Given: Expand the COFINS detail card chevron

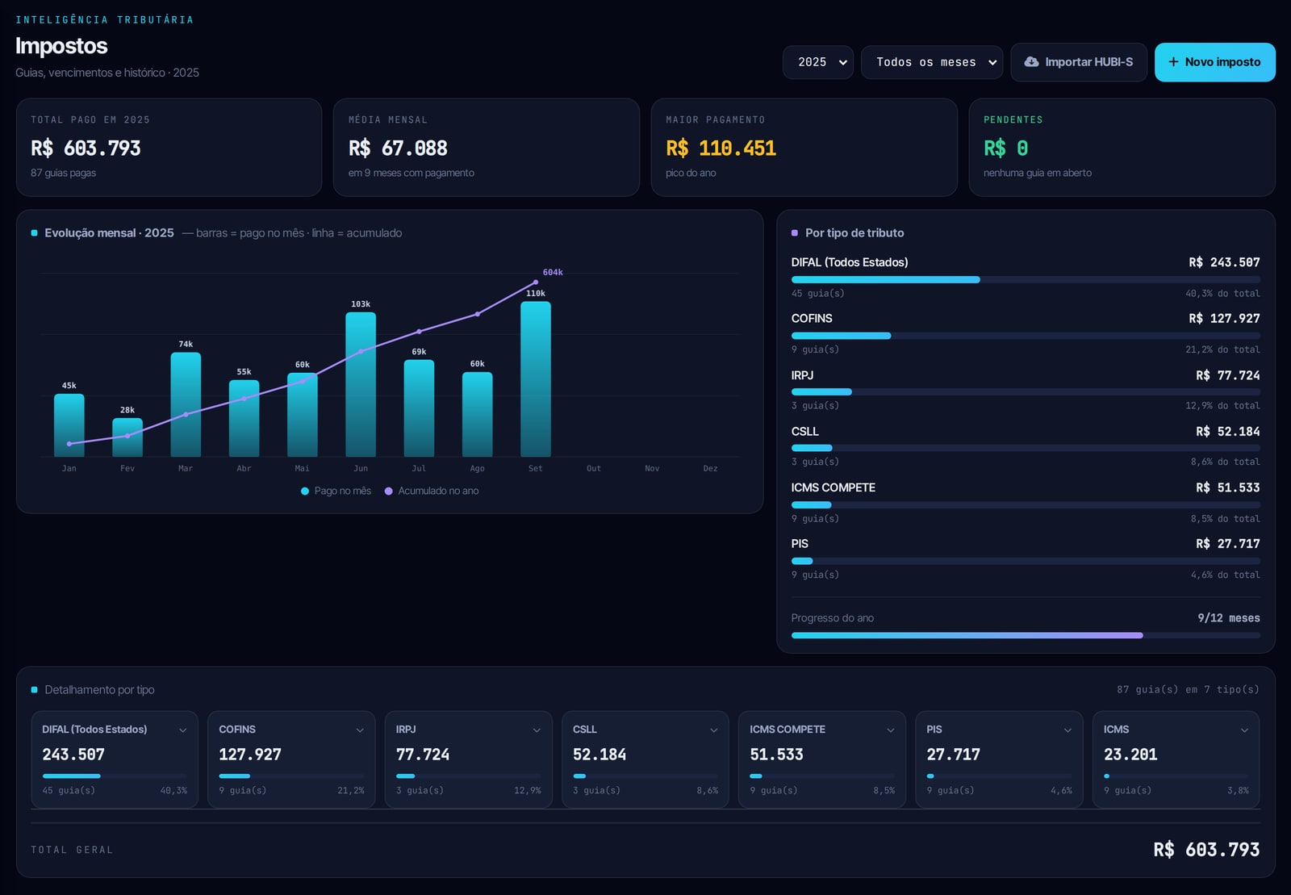Looking at the screenshot, I should [x=360, y=730].
